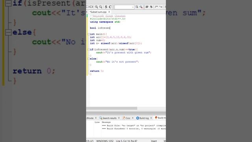Collapse the if(isPresent...) code fold marker
This screenshot has width=252, height=142.
(x=89, y=50)
